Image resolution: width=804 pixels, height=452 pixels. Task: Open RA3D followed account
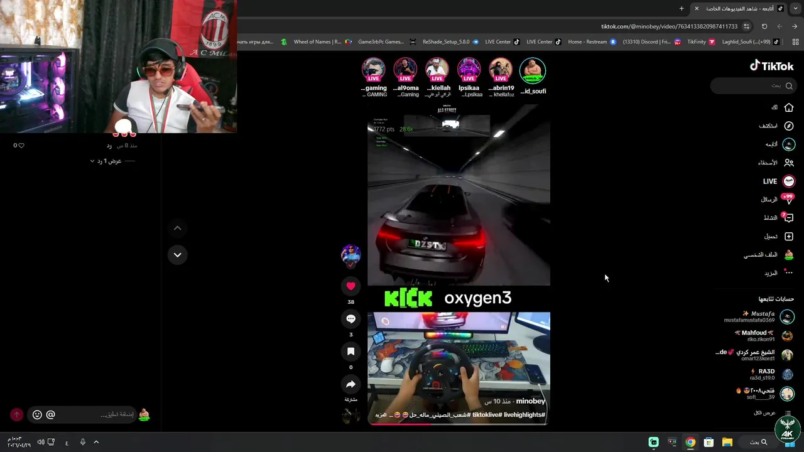click(771, 374)
